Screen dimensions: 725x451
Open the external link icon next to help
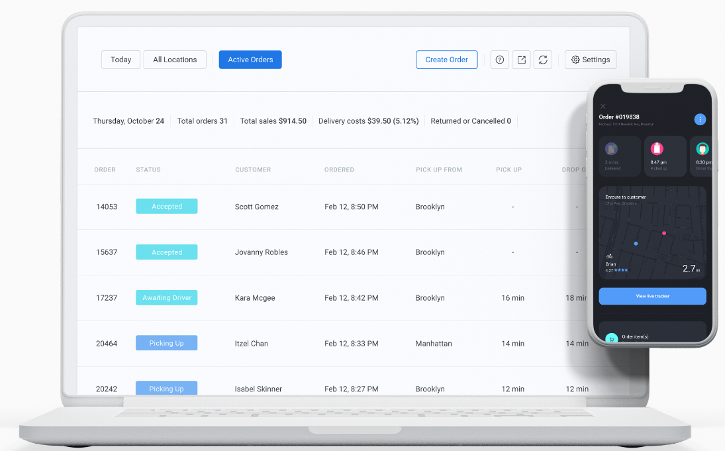point(521,60)
